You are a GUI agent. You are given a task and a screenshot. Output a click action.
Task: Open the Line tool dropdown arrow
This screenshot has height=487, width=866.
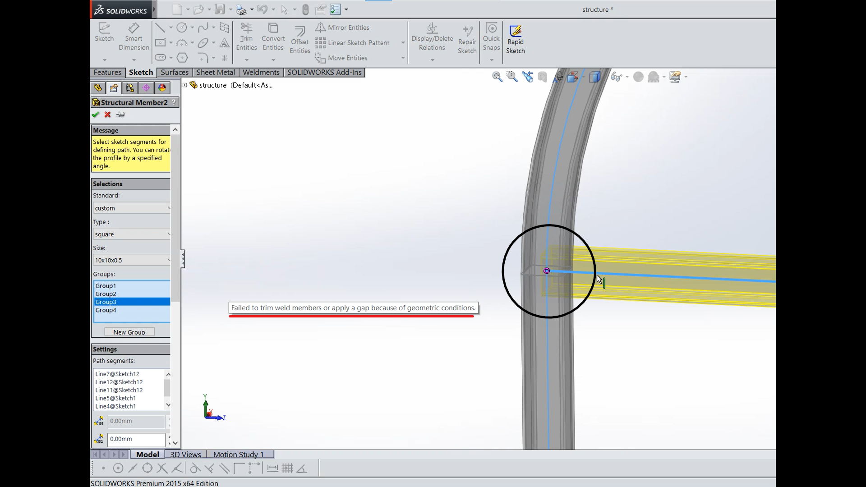[x=170, y=28]
